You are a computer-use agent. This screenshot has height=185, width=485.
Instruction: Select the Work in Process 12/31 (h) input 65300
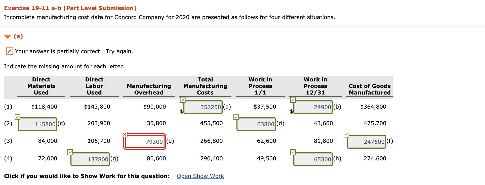pos(313,159)
